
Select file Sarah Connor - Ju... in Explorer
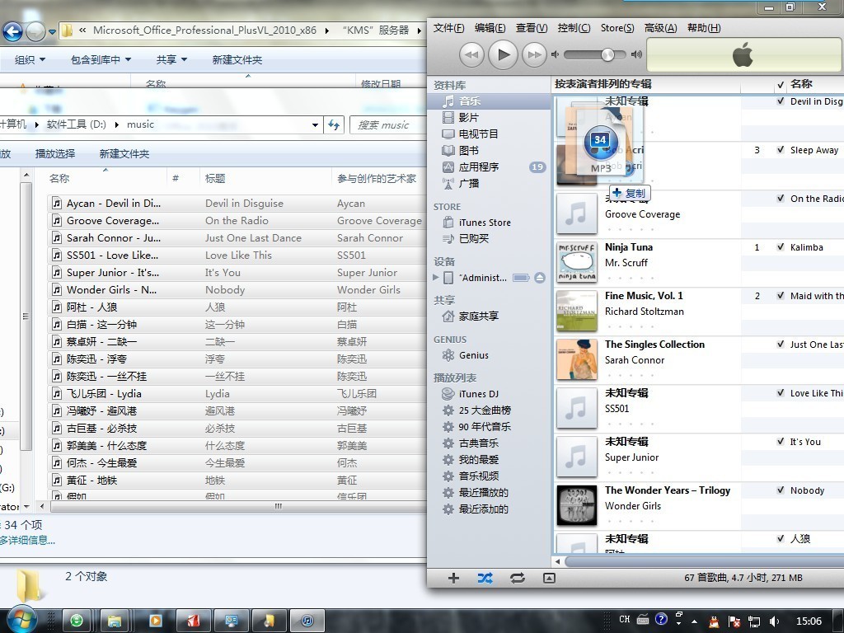tap(114, 238)
